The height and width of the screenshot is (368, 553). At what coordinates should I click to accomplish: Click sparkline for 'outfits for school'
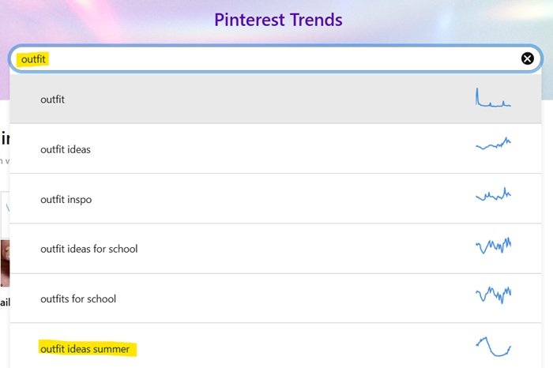[x=493, y=295]
